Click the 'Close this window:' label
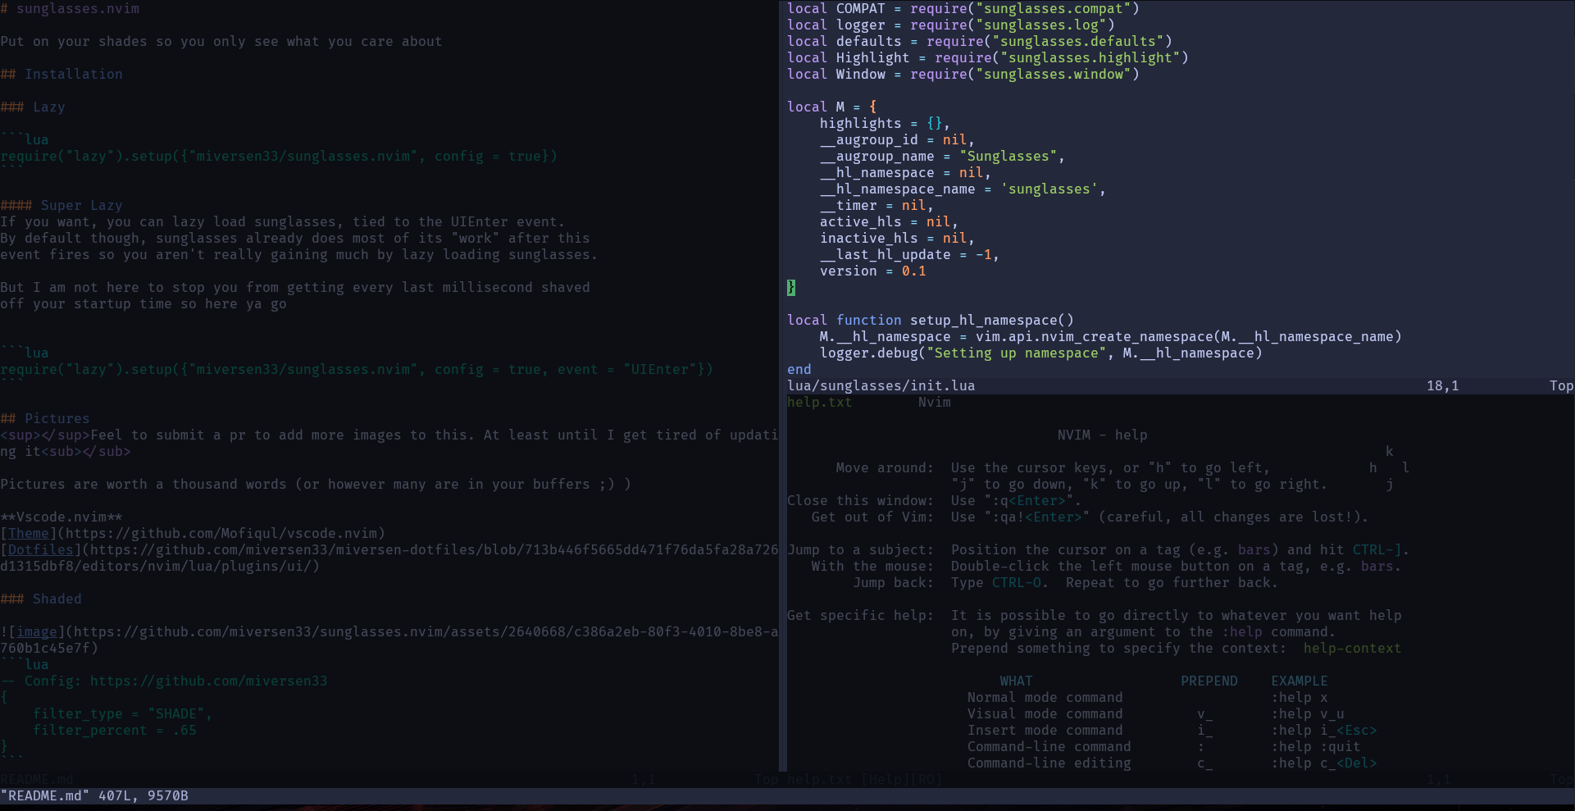The width and height of the screenshot is (1575, 811). tap(861, 500)
